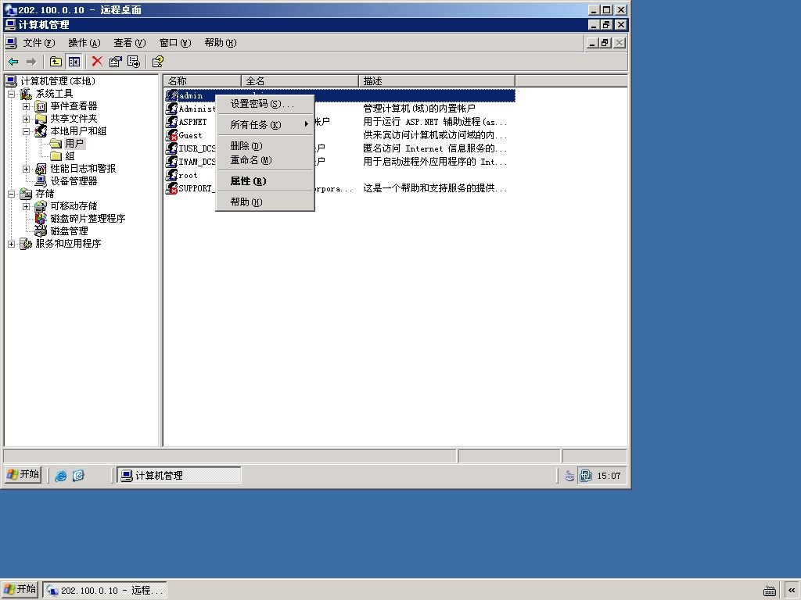Click the 计算机管理 taskbar button
This screenshot has width=801, height=600.
tap(179, 476)
